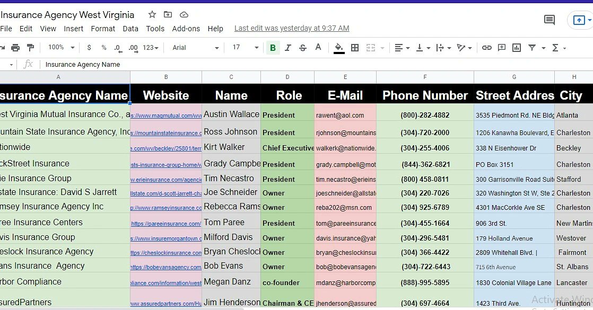The image size is (593, 310).
Task: Click the insert comment icon
Action: click(x=501, y=48)
